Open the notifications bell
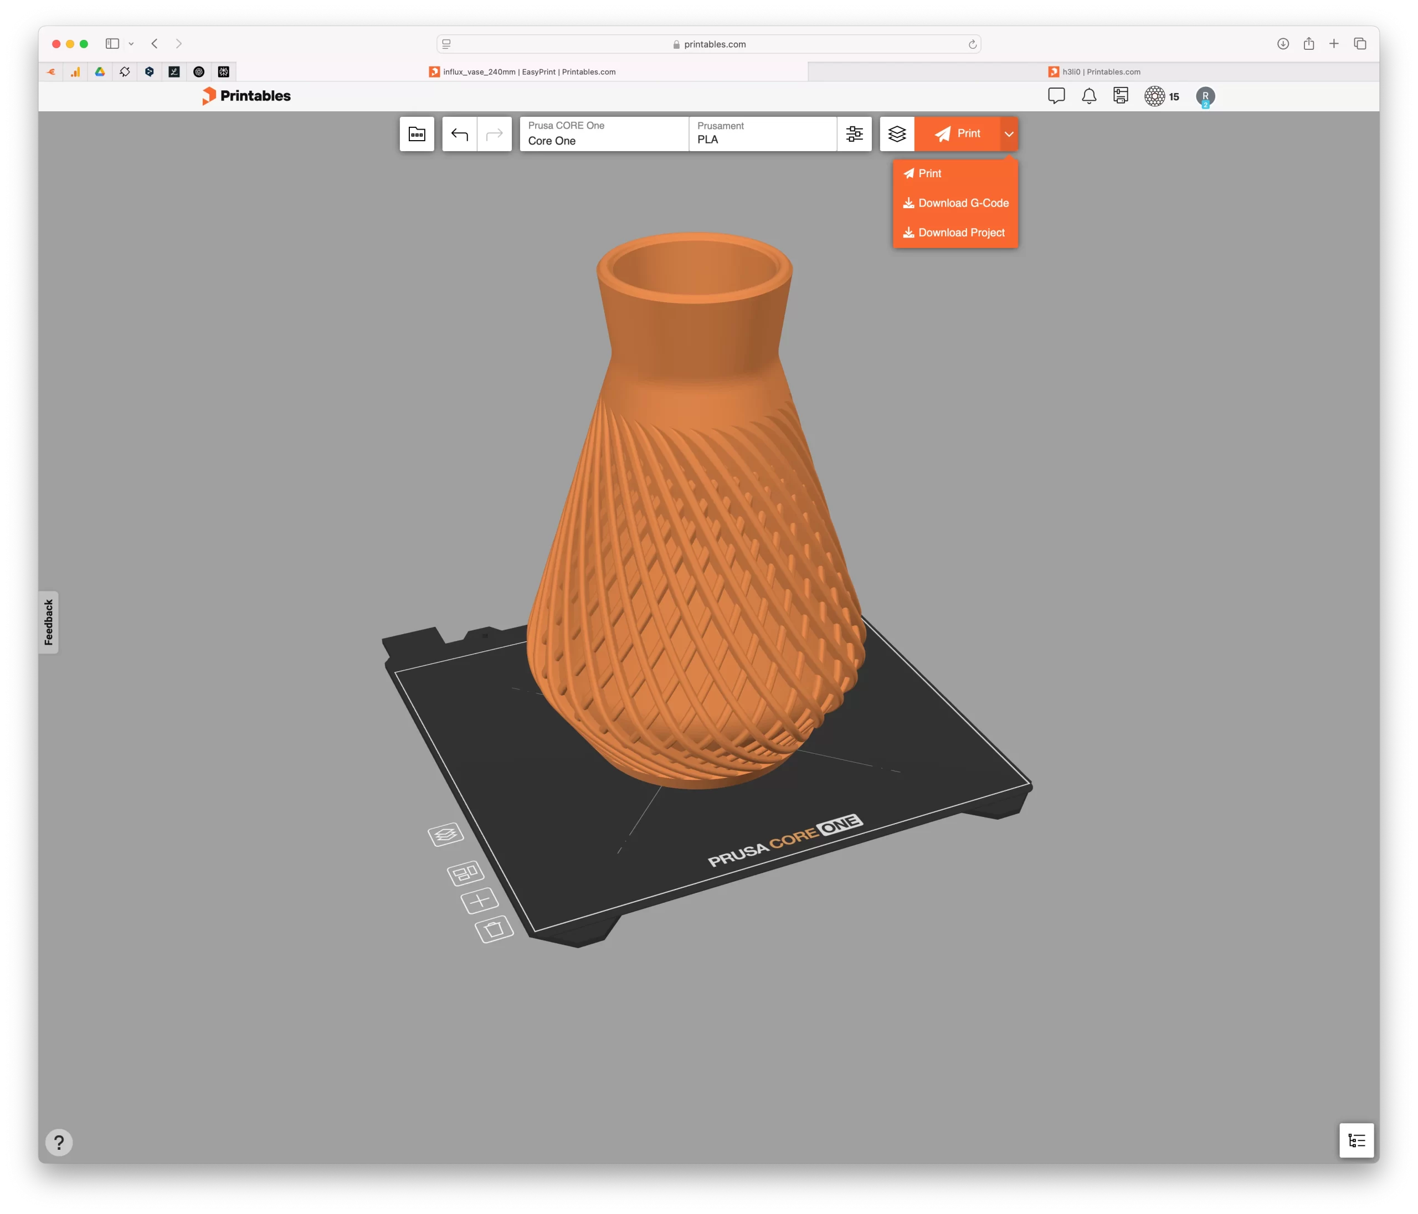The width and height of the screenshot is (1418, 1214). click(1089, 96)
